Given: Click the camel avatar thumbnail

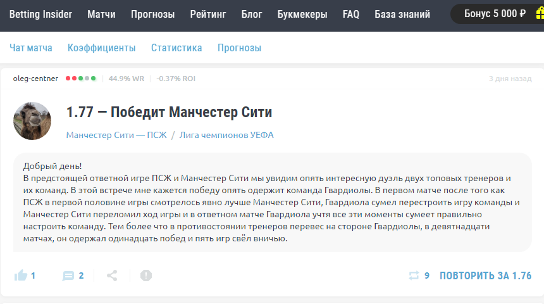Looking at the screenshot, I should click(x=32, y=121).
